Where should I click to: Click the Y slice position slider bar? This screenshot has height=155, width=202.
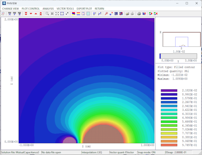point(178,56)
